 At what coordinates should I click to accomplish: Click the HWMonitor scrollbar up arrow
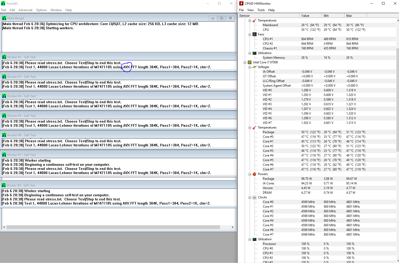coord(397,20)
